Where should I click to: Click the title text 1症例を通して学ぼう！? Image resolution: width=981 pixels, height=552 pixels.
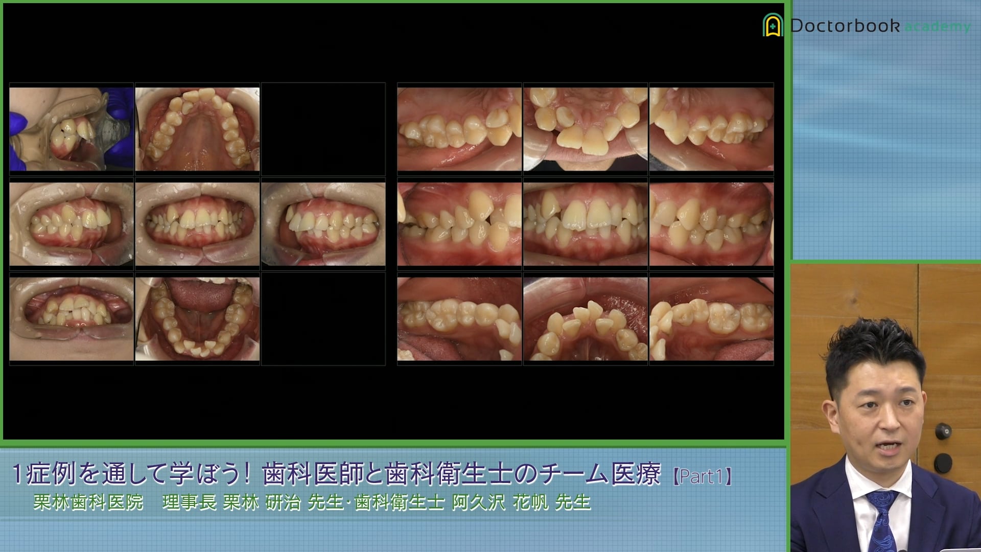(x=132, y=474)
